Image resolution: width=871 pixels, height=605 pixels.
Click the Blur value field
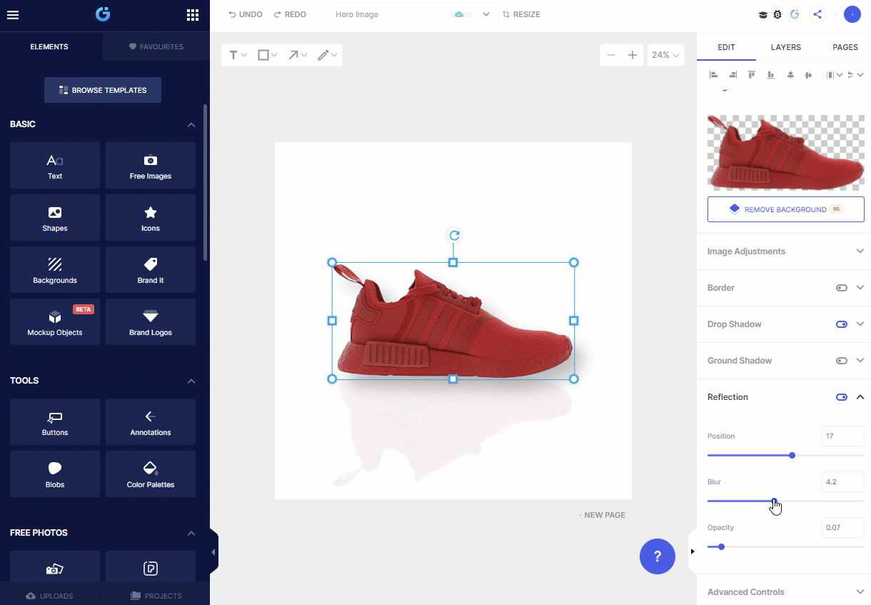[x=843, y=481]
